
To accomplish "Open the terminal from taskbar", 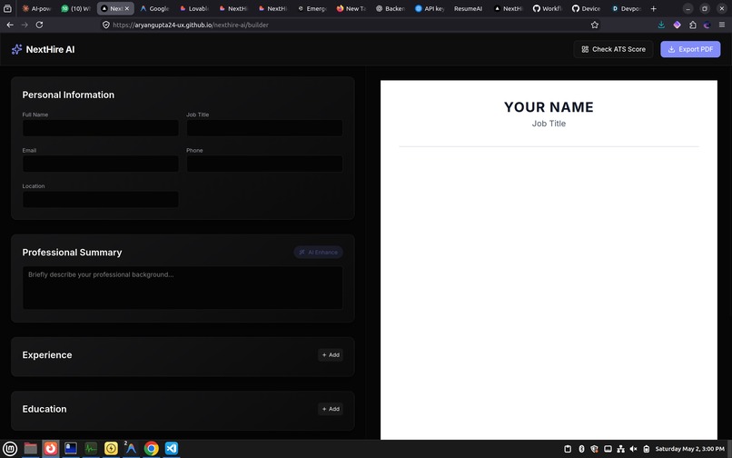I will tap(71, 449).
